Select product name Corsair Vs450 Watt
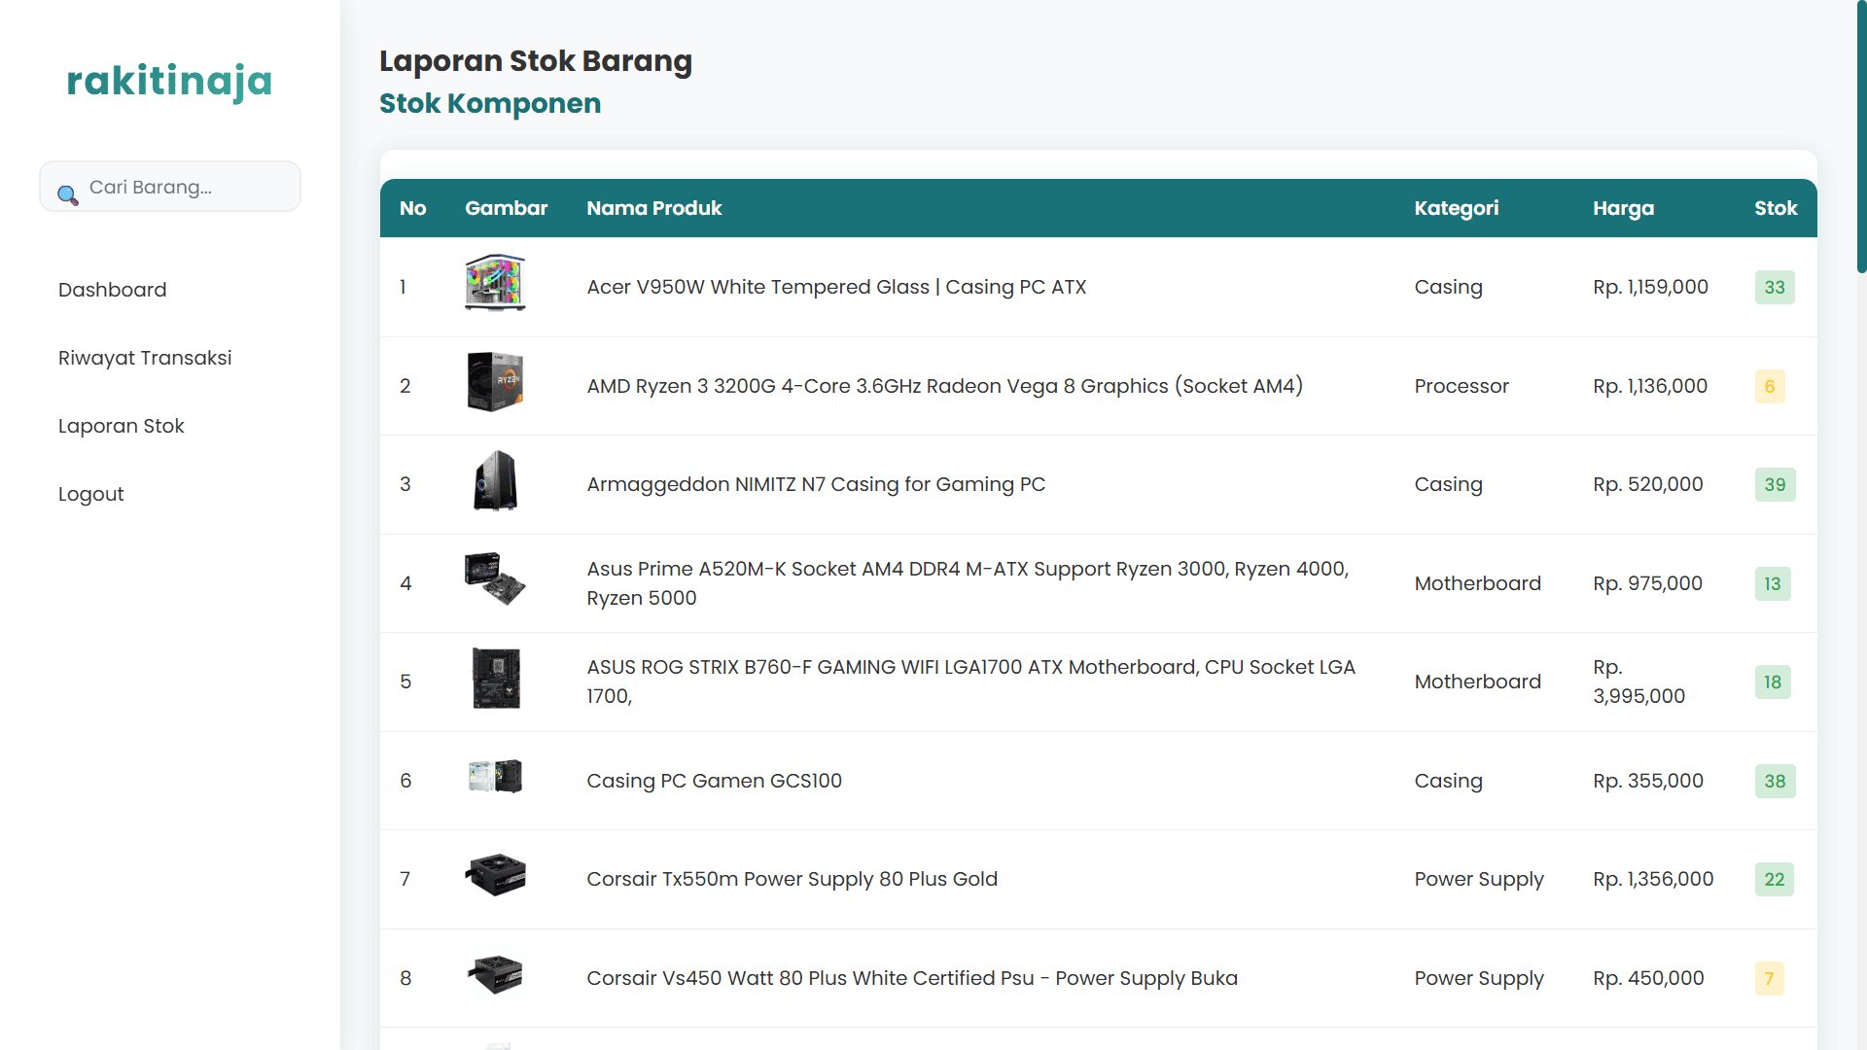Viewport: 1867px width, 1050px height. pyautogui.click(x=912, y=978)
